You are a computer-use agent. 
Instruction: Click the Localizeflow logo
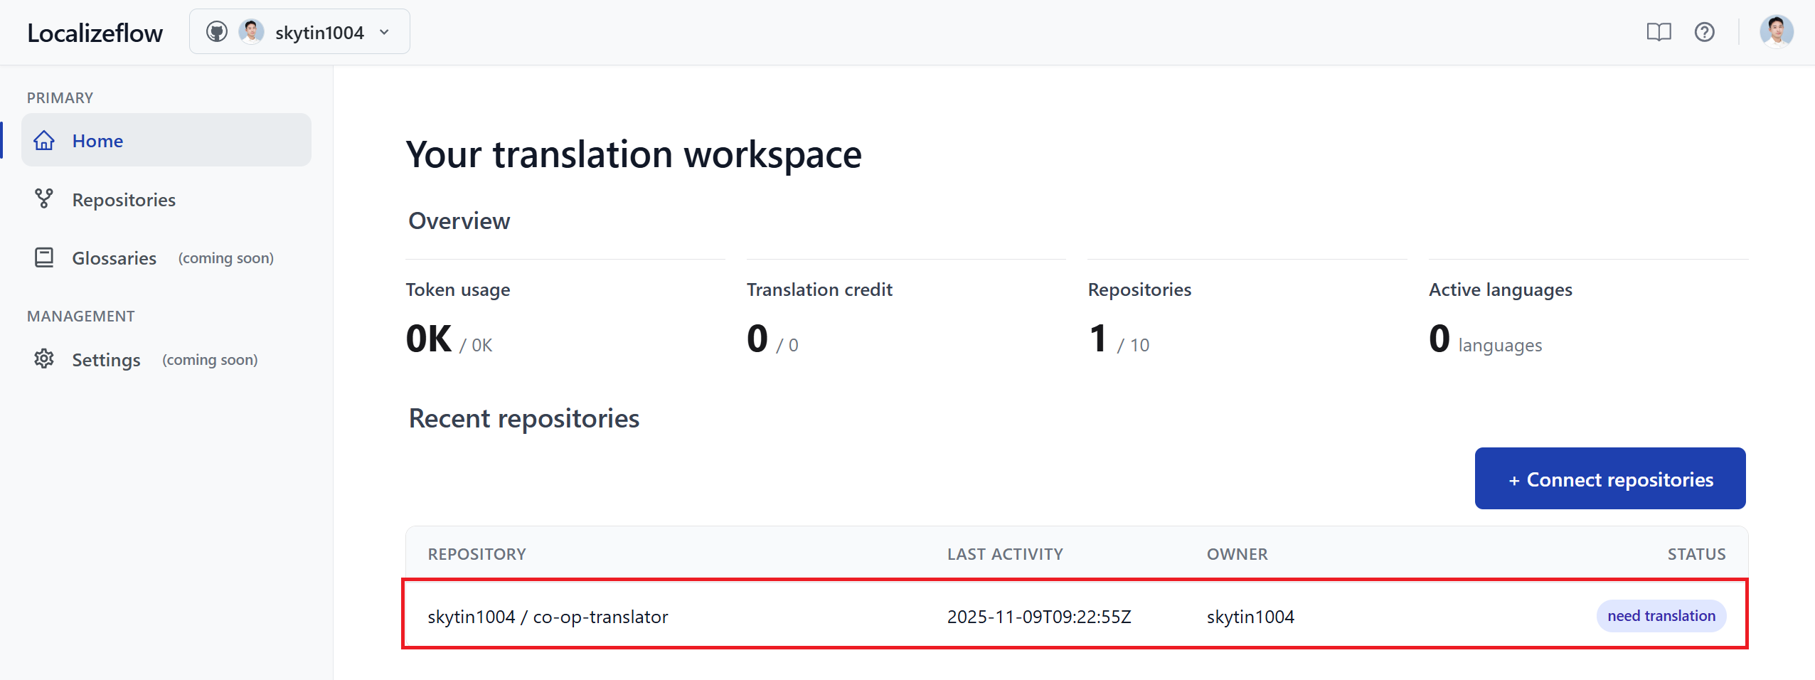coord(95,32)
